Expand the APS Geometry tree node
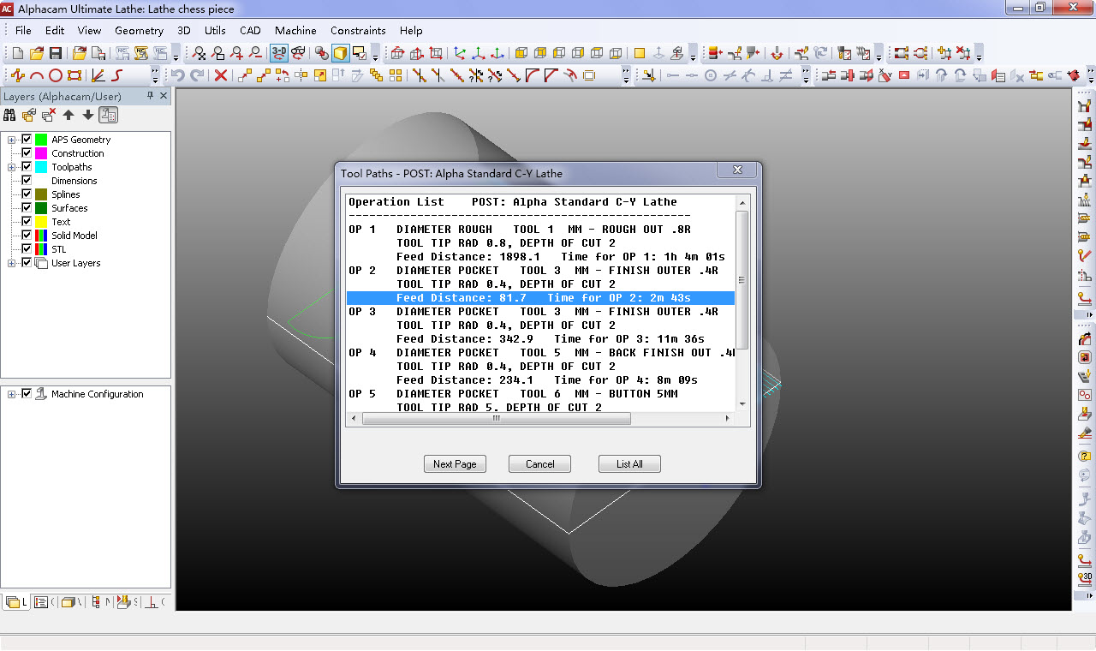The width and height of the screenshot is (1096, 651). click(12, 140)
